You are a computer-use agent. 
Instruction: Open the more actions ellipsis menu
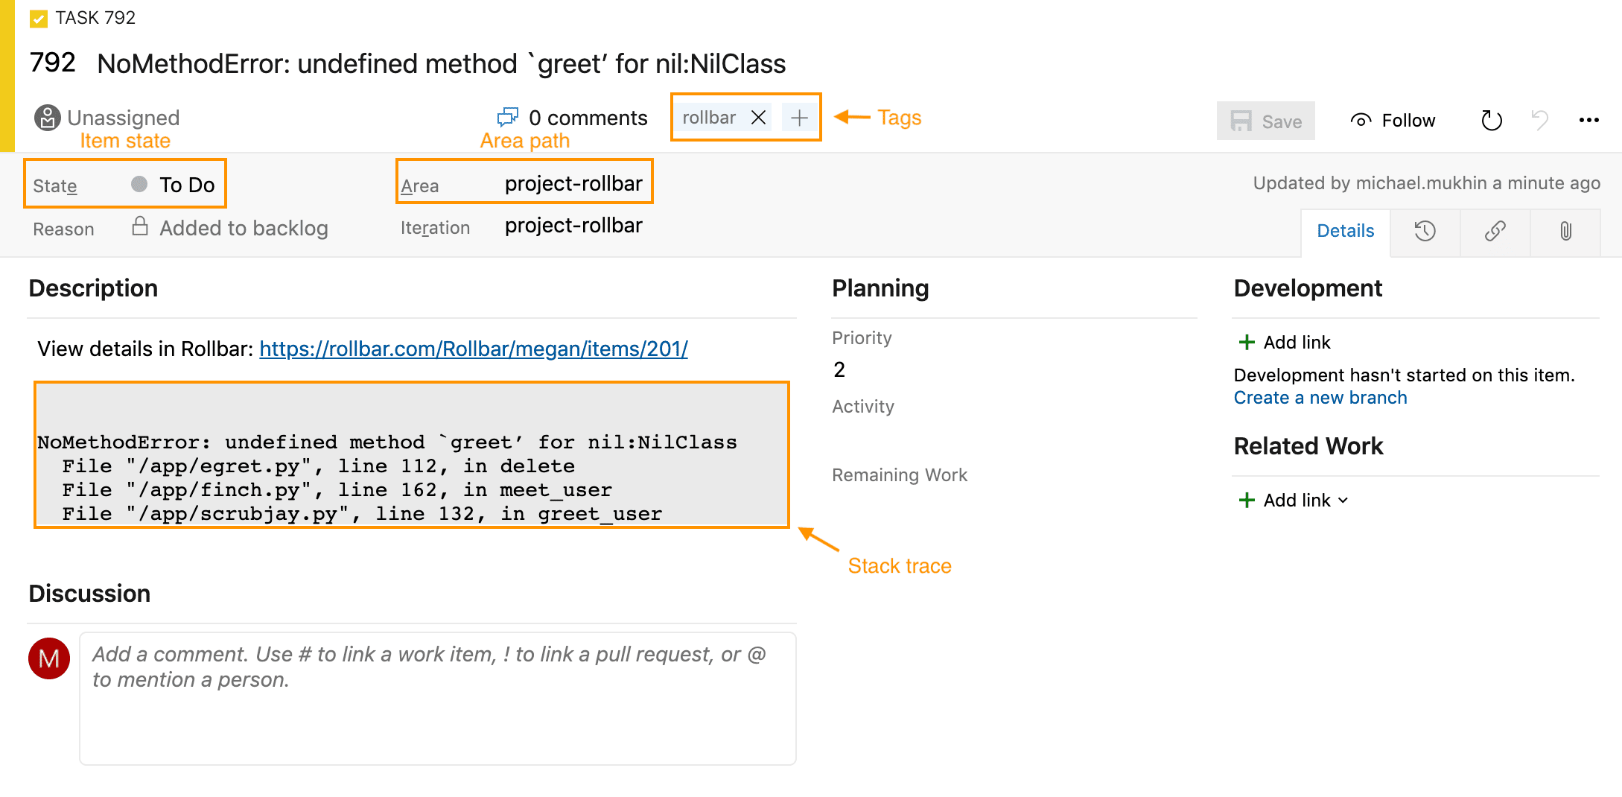coord(1588,120)
